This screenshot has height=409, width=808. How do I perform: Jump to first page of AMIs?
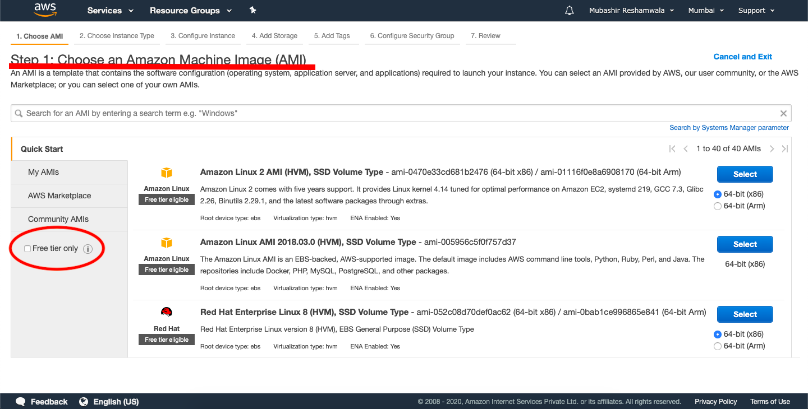pos(672,148)
